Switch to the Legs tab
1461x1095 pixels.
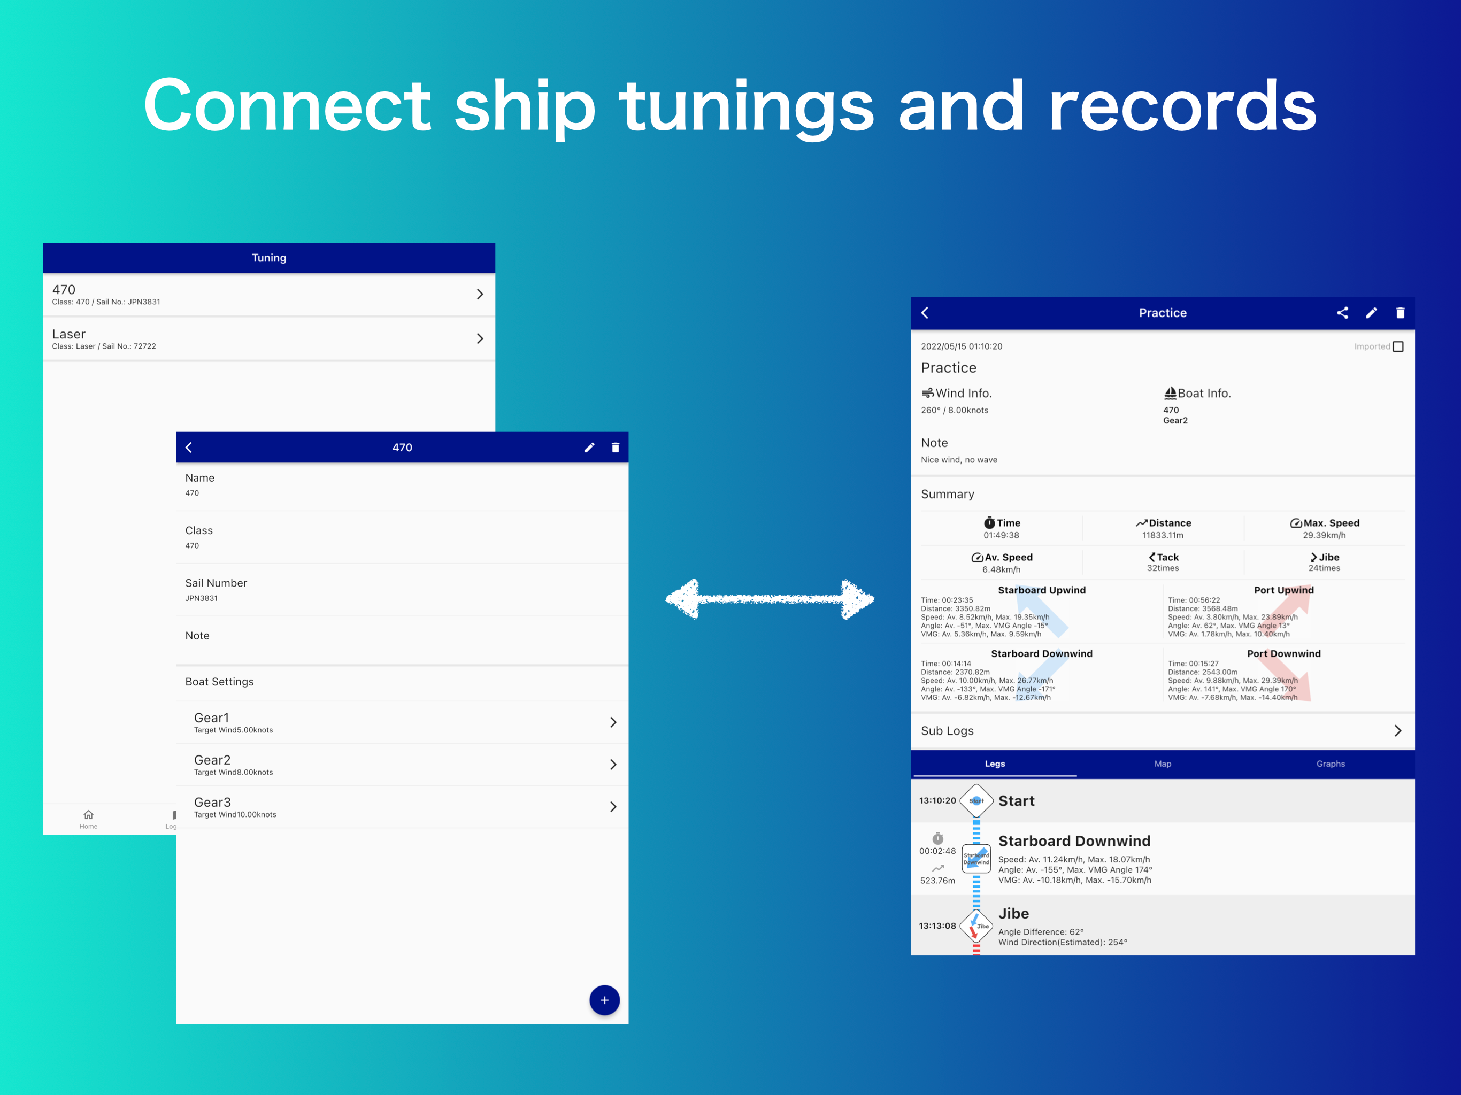coord(995,764)
